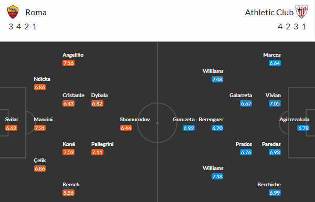Click the Roma club crest icon
315x202 pixels.
tap(13, 12)
